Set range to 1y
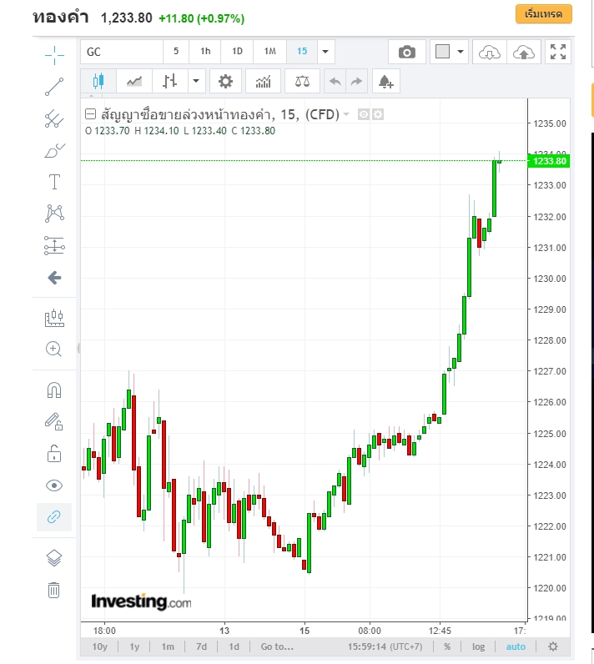594x664 pixels. [134, 646]
